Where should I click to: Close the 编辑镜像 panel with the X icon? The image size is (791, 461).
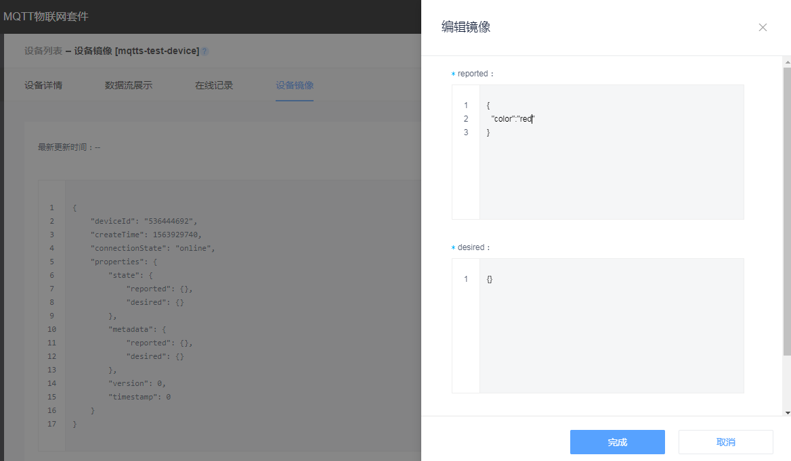[763, 27]
